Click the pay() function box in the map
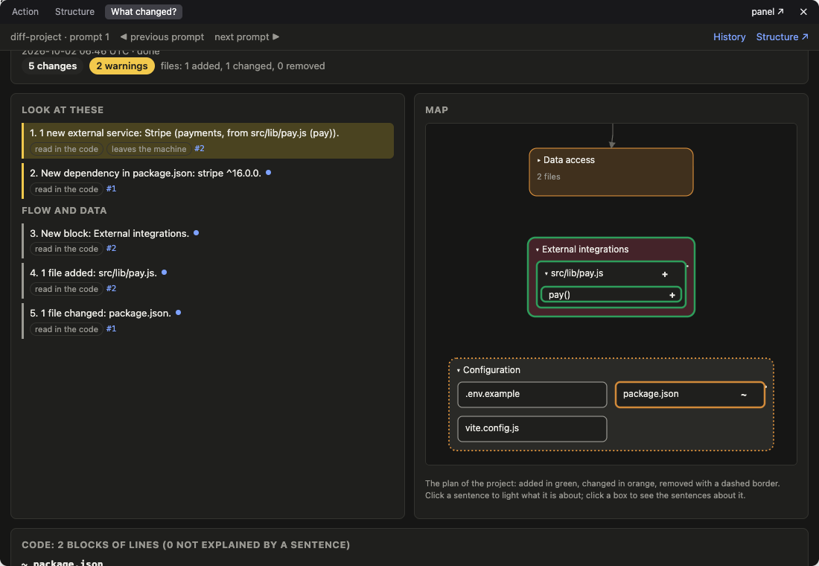This screenshot has height=566, width=819. coord(611,295)
